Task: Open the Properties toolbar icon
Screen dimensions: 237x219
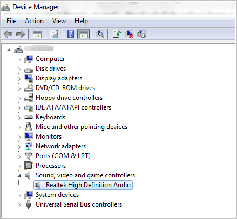Action: (53, 34)
